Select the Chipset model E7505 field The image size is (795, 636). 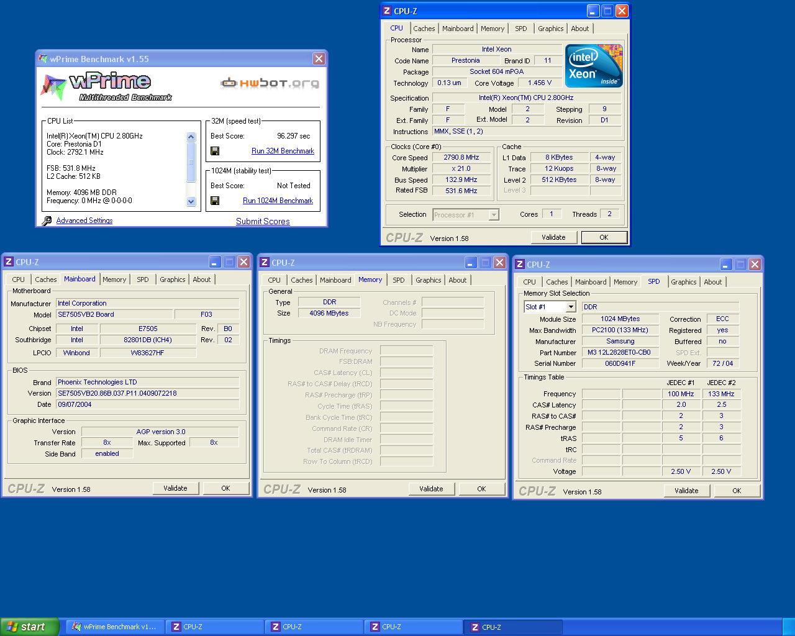tap(148, 329)
